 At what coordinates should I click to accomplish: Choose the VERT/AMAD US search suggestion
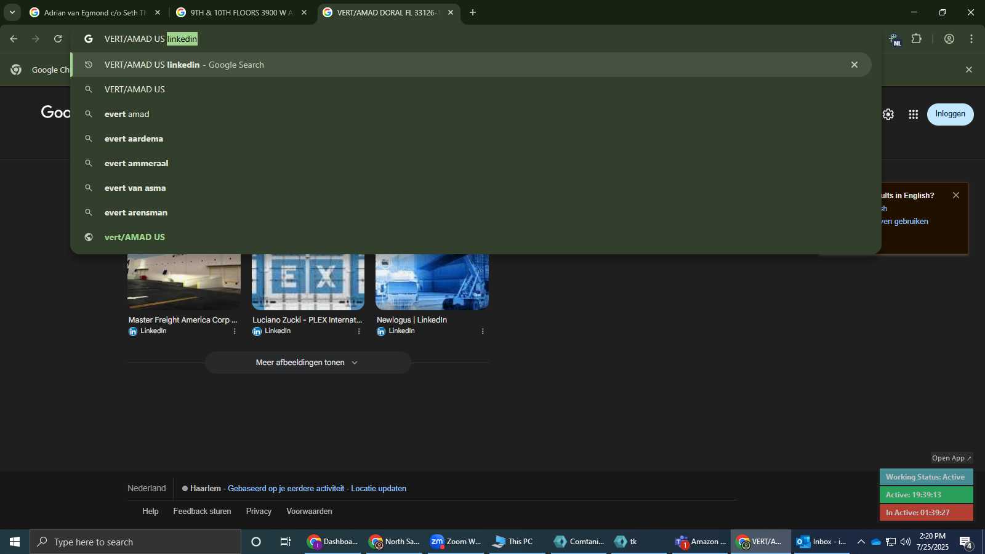pyautogui.click(x=471, y=89)
